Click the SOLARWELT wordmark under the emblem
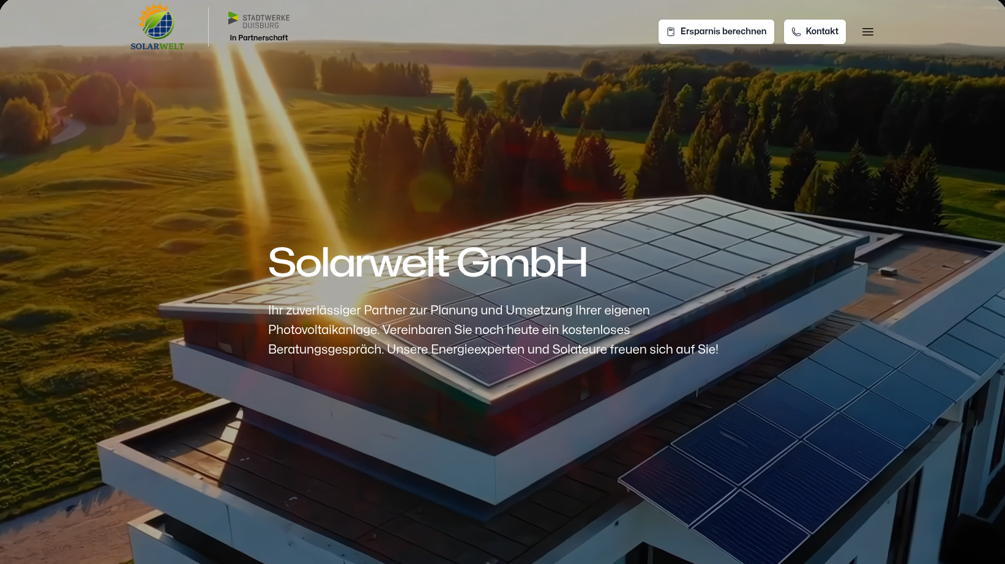This screenshot has height=564, width=1005. click(x=157, y=46)
